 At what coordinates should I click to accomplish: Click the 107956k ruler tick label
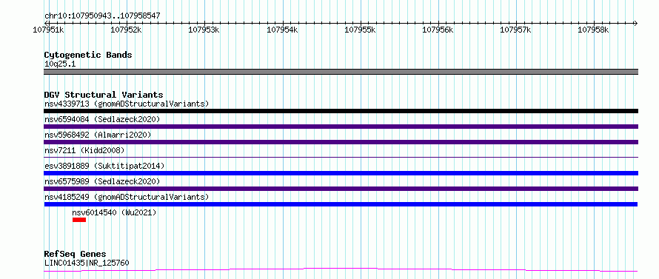(x=438, y=30)
